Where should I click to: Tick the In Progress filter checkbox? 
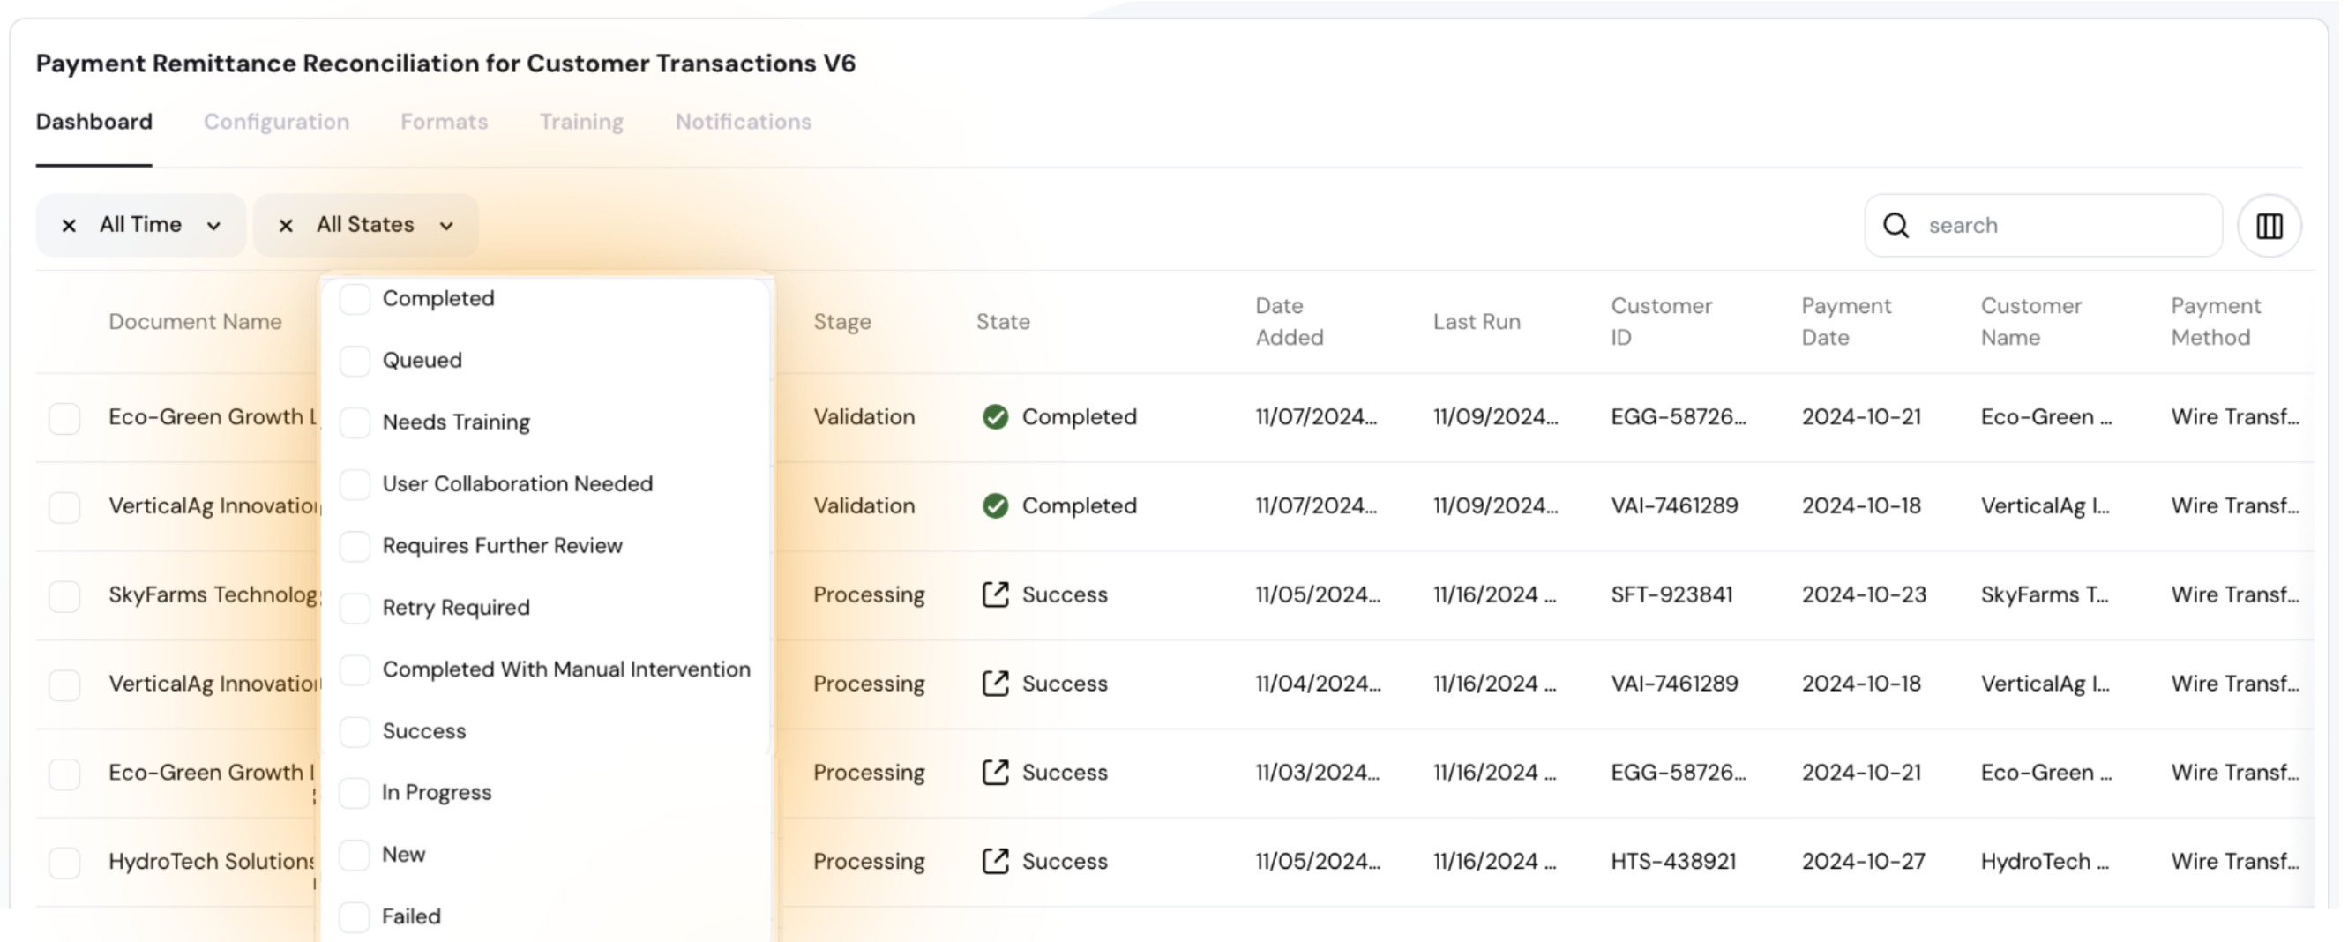coord(355,792)
